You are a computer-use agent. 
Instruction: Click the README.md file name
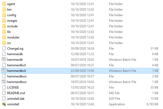pos(16,93)
